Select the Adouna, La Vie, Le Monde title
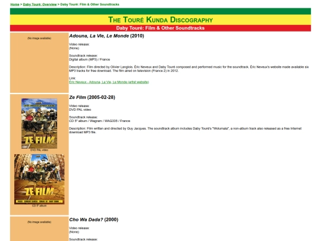The height and width of the screenshot is (241, 321). 106,36
